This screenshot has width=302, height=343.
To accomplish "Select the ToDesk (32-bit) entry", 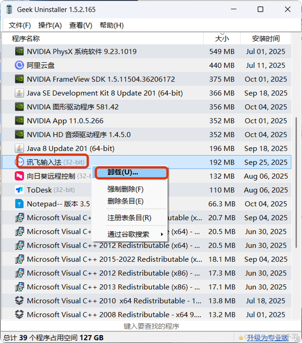I will point(147,190).
